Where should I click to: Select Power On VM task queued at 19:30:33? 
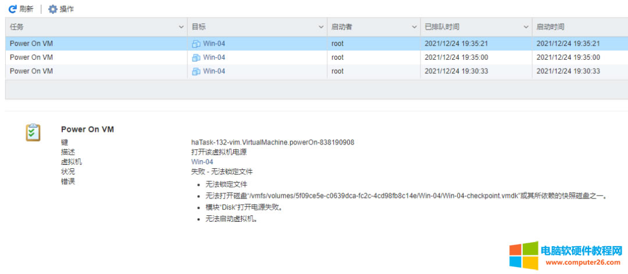click(x=31, y=71)
